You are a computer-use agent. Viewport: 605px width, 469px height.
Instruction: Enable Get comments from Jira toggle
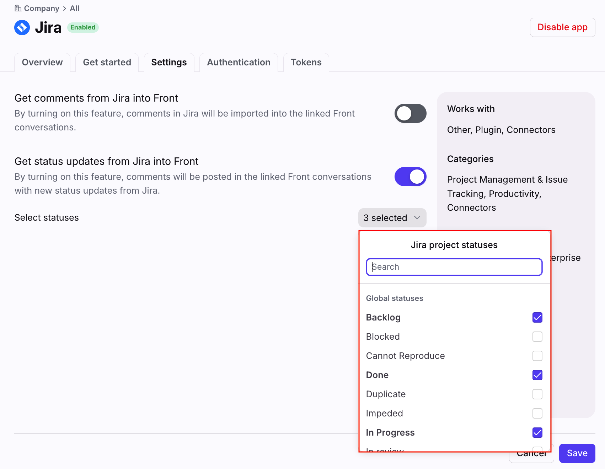pos(410,113)
